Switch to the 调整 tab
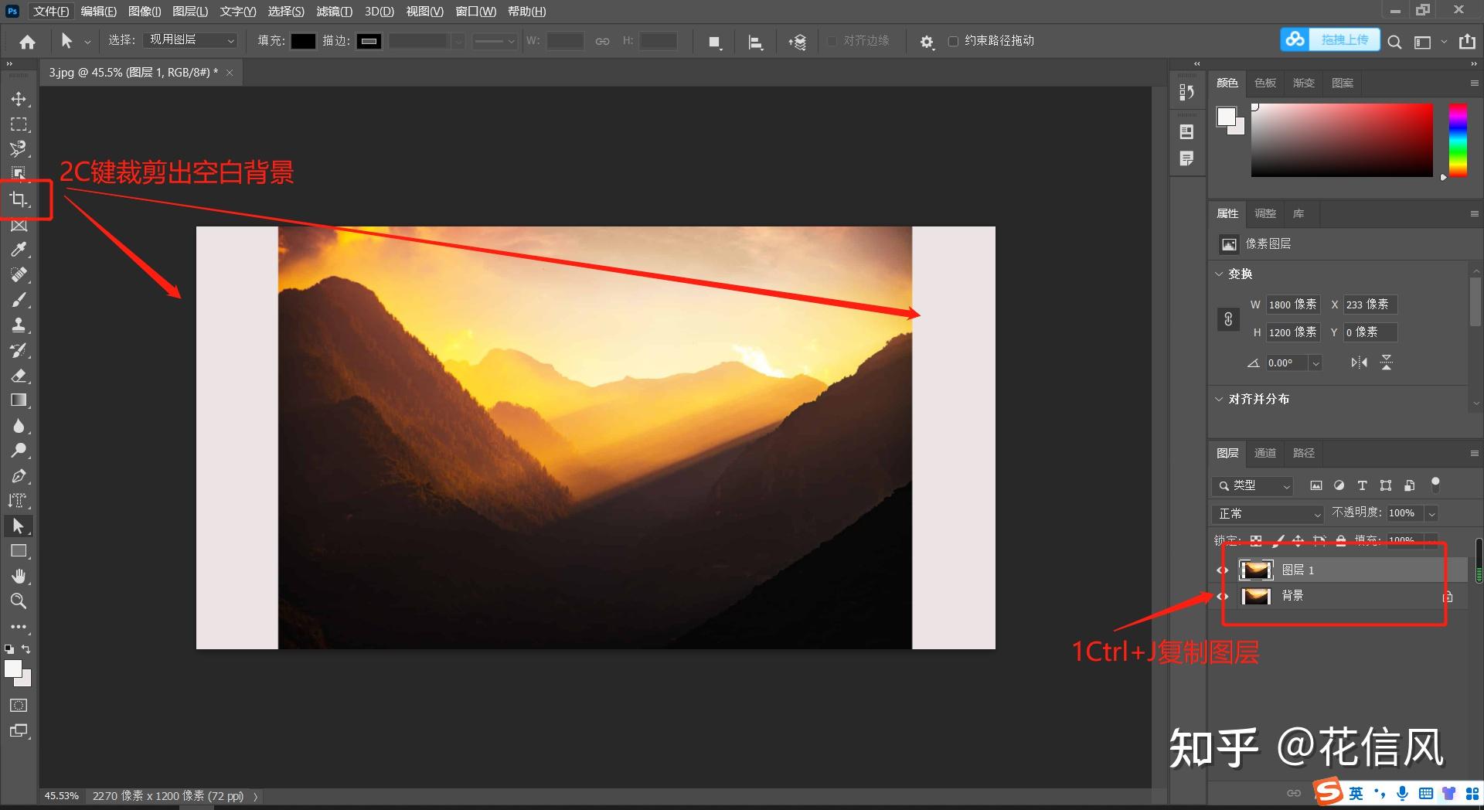 1265,213
